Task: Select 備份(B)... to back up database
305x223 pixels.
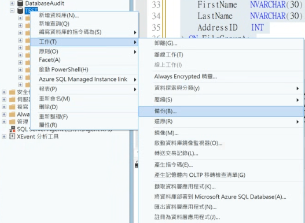Action: click(x=221, y=112)
